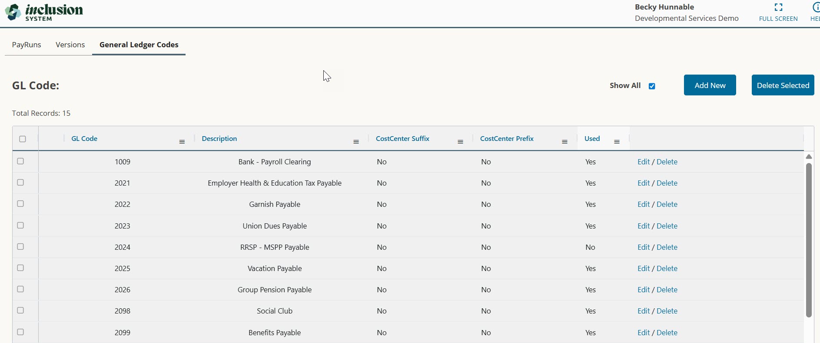Check the Vacation Payable row checkbox

(x=20, y=268)
